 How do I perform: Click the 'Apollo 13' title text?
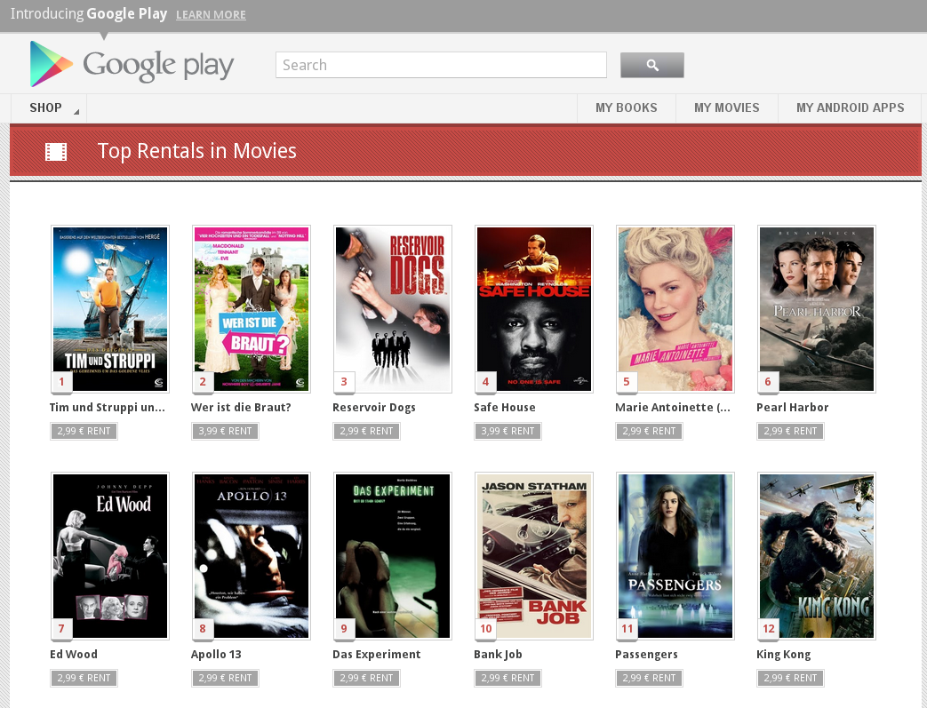pos(216,654)
